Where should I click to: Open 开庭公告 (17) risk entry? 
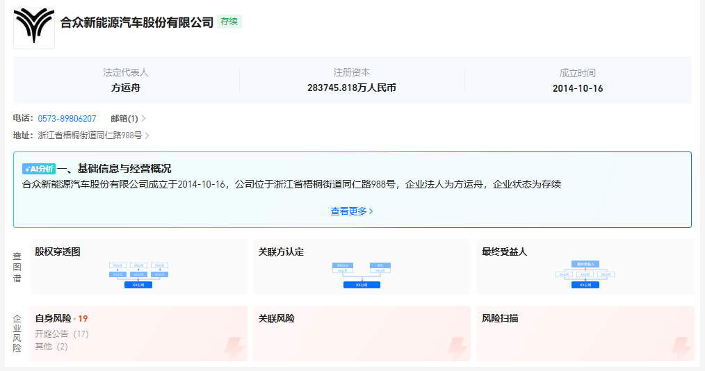point(62,334)
